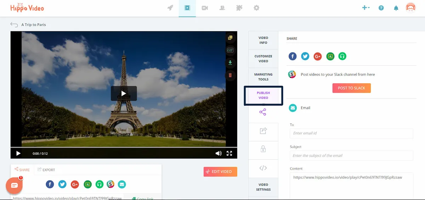This screenshot has height=200, width=425.
Task: Delete video using red trash icon
Action: click(x=230, y=75)
